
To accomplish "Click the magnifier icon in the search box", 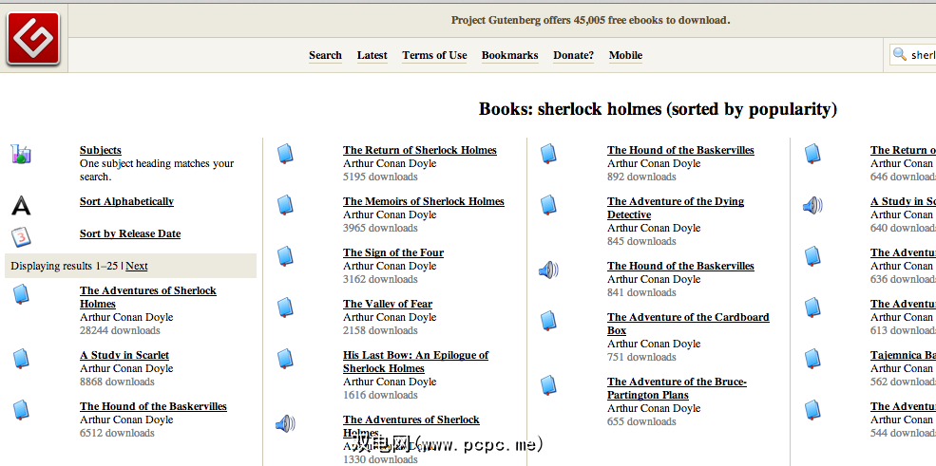I will click(900, 55).
